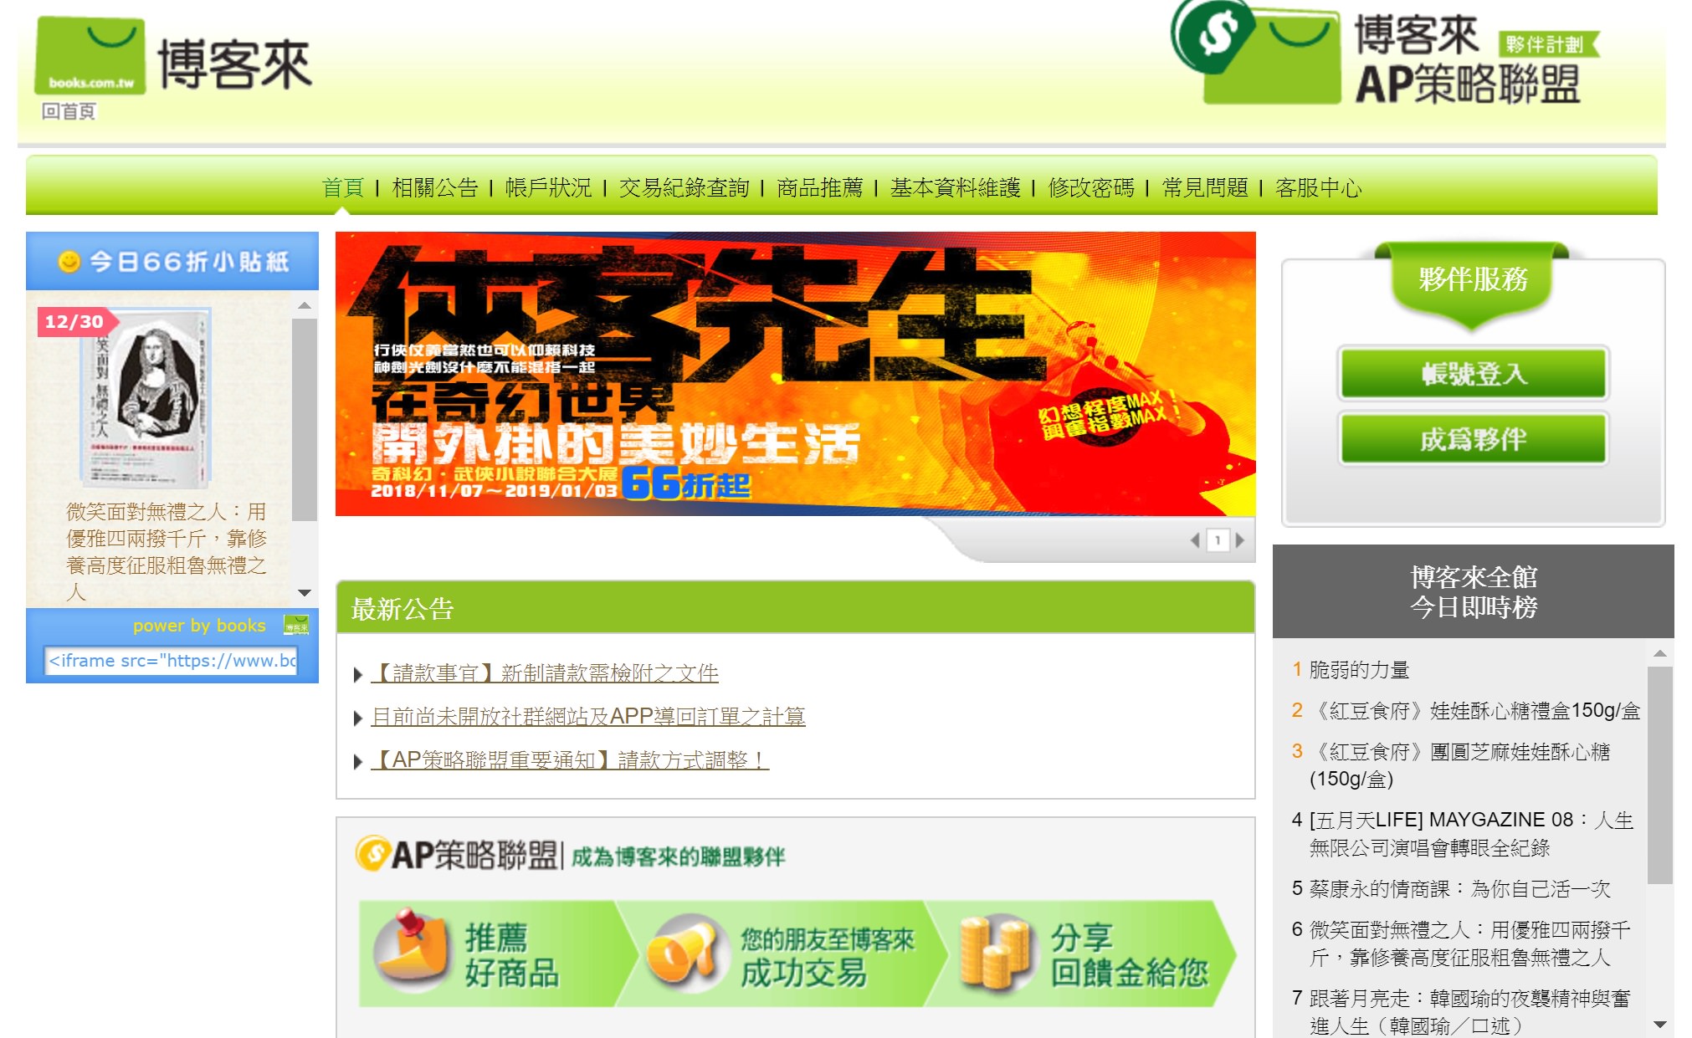The image size is (1692, 1038).
Task: Show the previous banner with left arrow
Action: 1195,540
